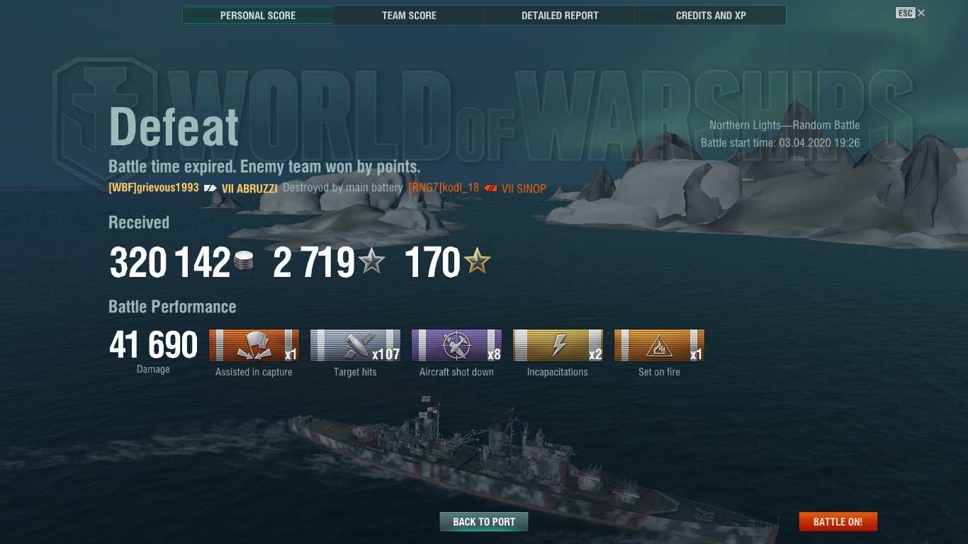Click player name [WBF]grievous1993
This screenshot has height=544, width=968.
coord(154,188)
